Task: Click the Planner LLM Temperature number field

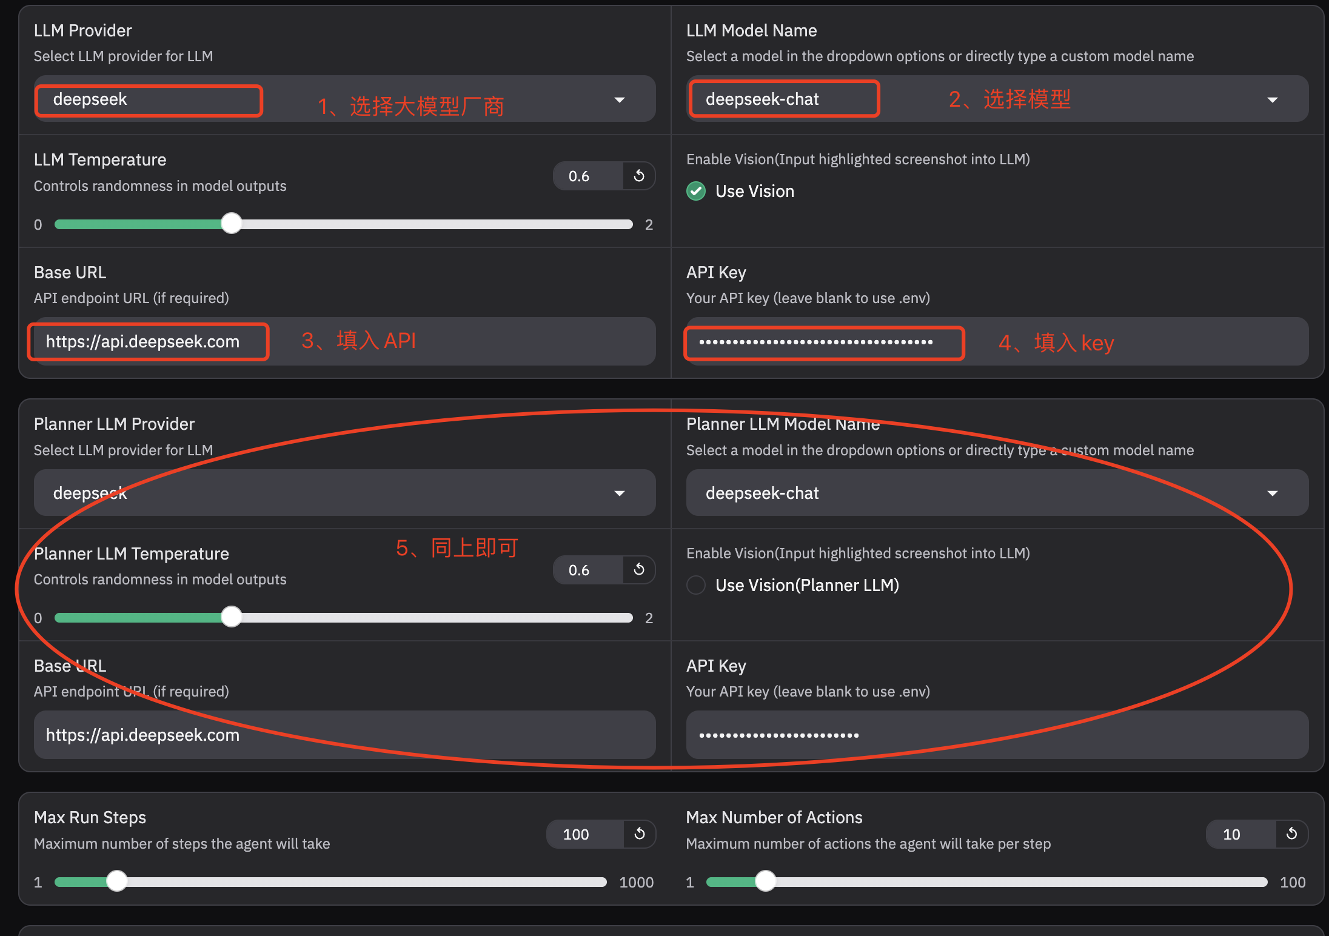Action: [x=588, y=569]
